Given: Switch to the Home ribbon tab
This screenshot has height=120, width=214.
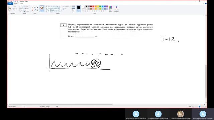Looking at the screenshot, I should click(16, 4).
